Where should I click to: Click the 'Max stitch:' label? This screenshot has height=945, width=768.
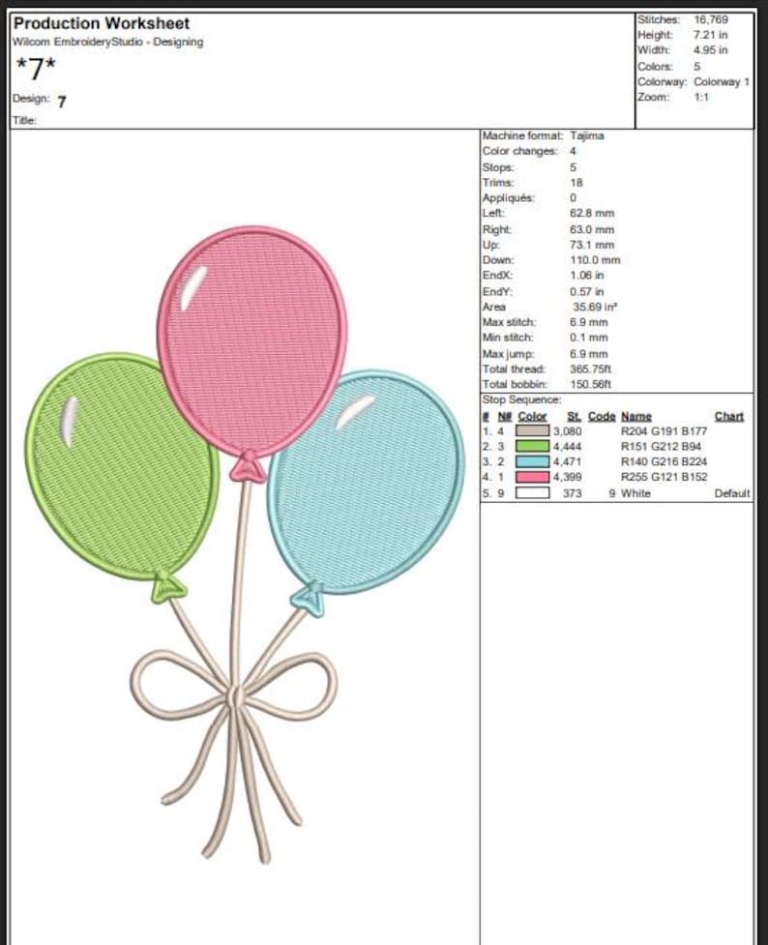coord(509,322)
